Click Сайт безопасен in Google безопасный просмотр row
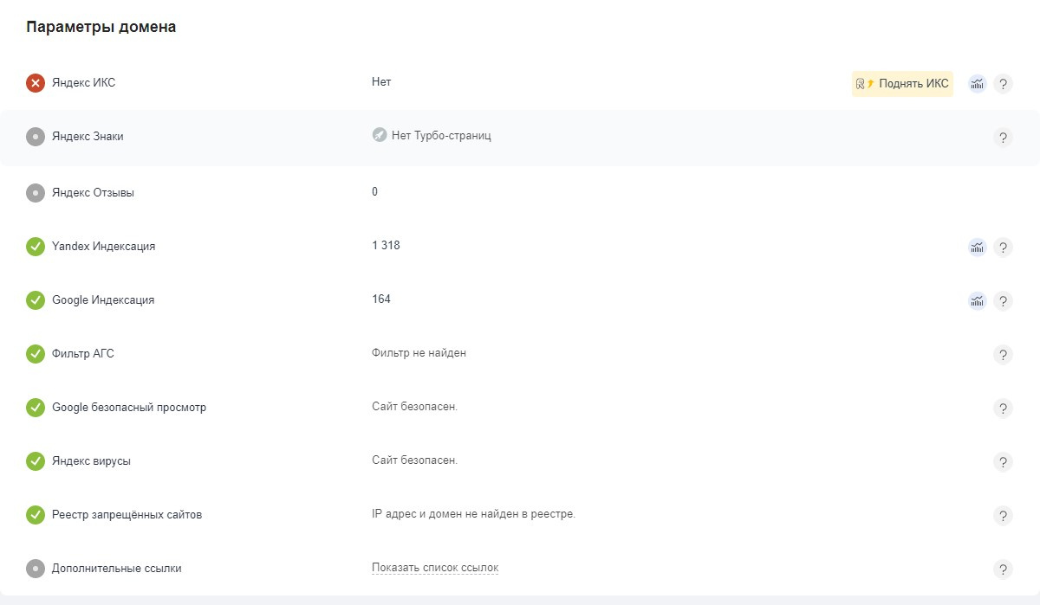The height and width of the screenshot is (605, 1040). click(414, 407)
